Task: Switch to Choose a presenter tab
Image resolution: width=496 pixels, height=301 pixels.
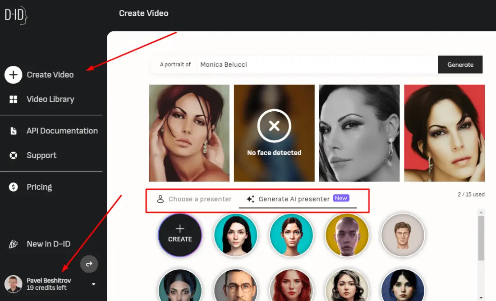Action: [194, 199]
